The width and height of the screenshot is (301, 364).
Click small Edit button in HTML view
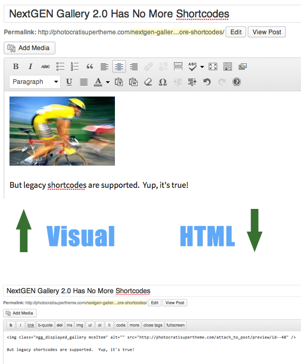(154, 303)
